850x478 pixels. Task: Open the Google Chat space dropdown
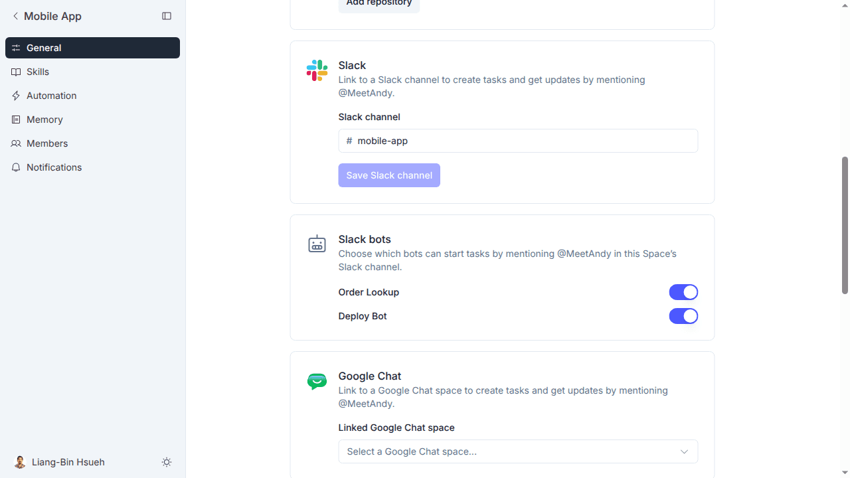(518, 451)
